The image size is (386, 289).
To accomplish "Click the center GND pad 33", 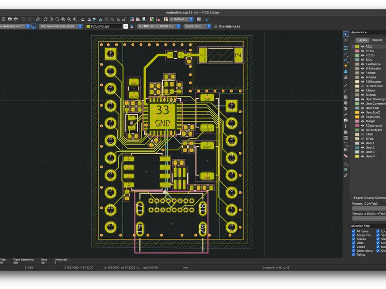I will click(163, 116).
